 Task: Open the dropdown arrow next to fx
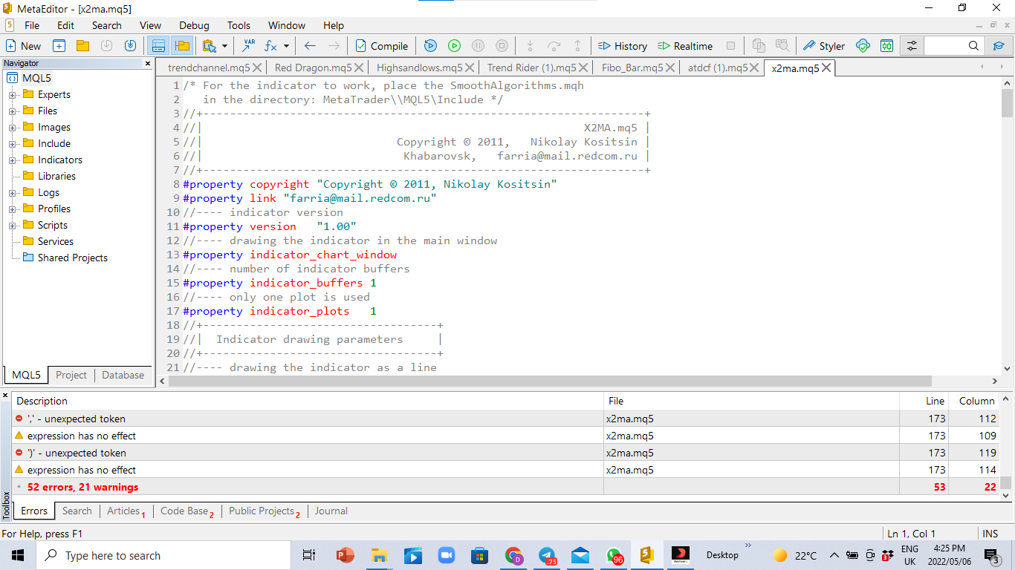pyautogui.click(x=286, y=46)
